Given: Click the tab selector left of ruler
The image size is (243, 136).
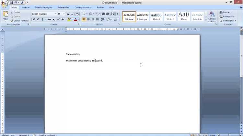Looking at the screenshot, I should coord(3,29).
